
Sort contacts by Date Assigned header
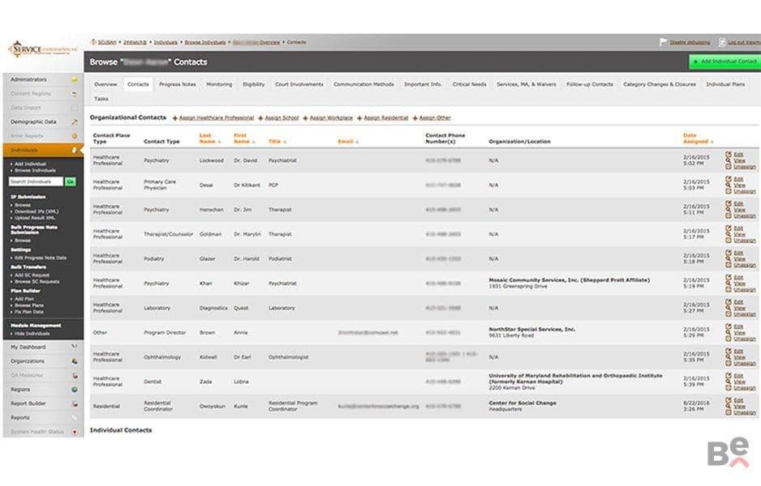pos(698,139)
